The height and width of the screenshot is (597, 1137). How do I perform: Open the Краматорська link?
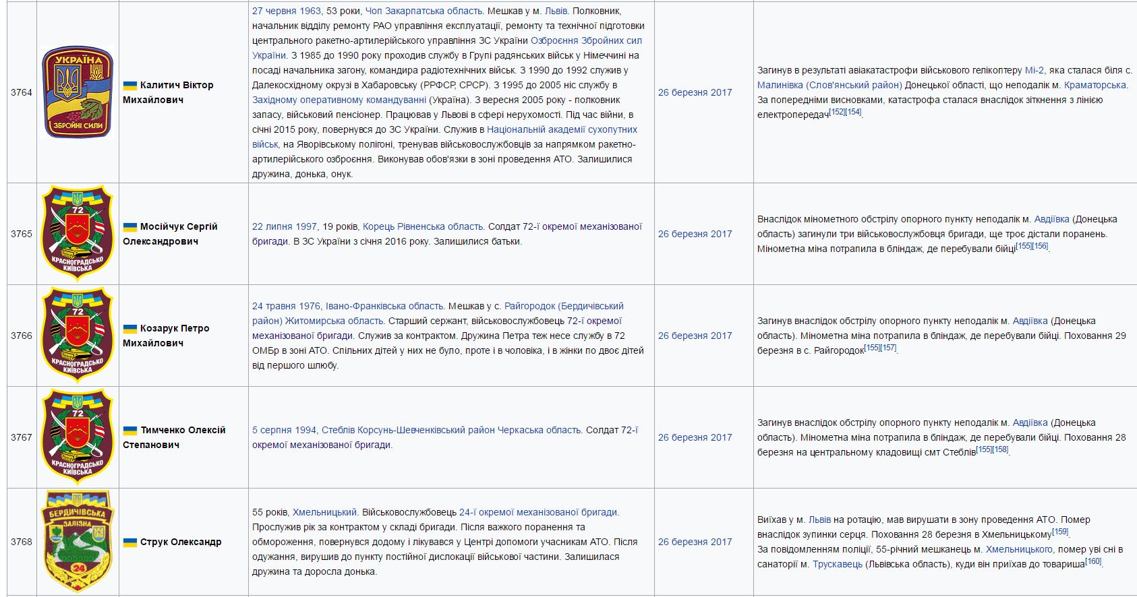[1095, 85]
